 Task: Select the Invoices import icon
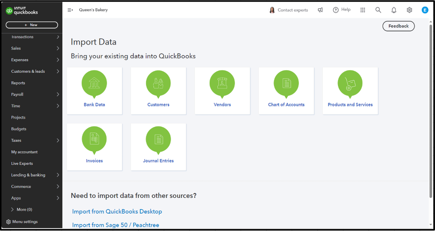point(94,139)
